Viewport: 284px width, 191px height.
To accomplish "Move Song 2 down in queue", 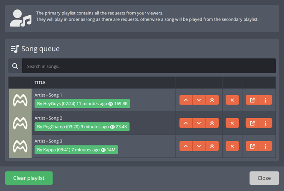I will (199, 123).
